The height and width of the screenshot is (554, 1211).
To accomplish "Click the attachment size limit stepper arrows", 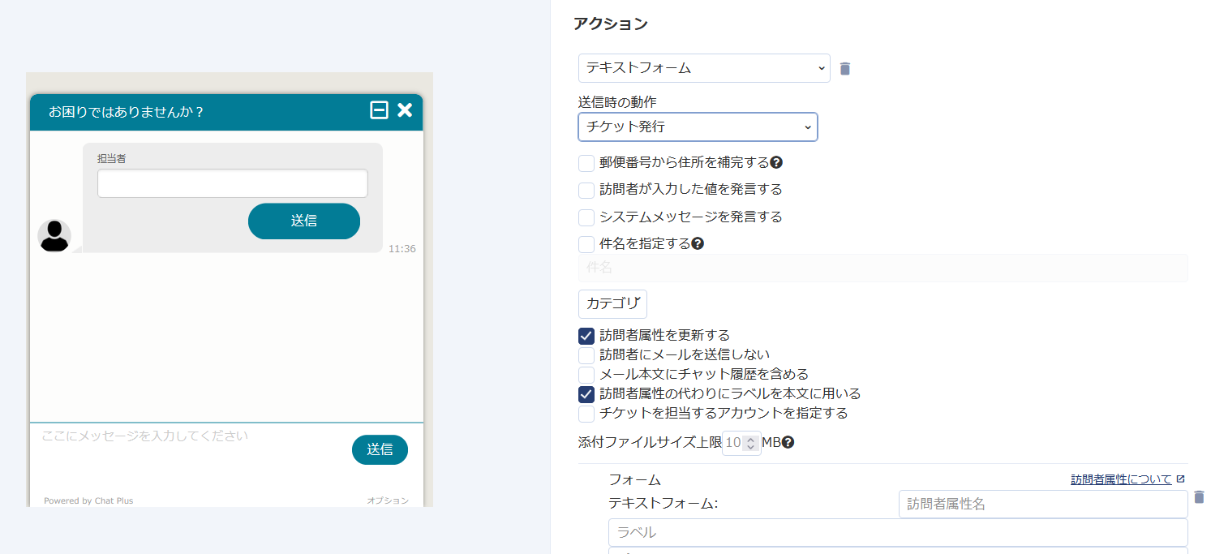I will [x=751, y=443].
